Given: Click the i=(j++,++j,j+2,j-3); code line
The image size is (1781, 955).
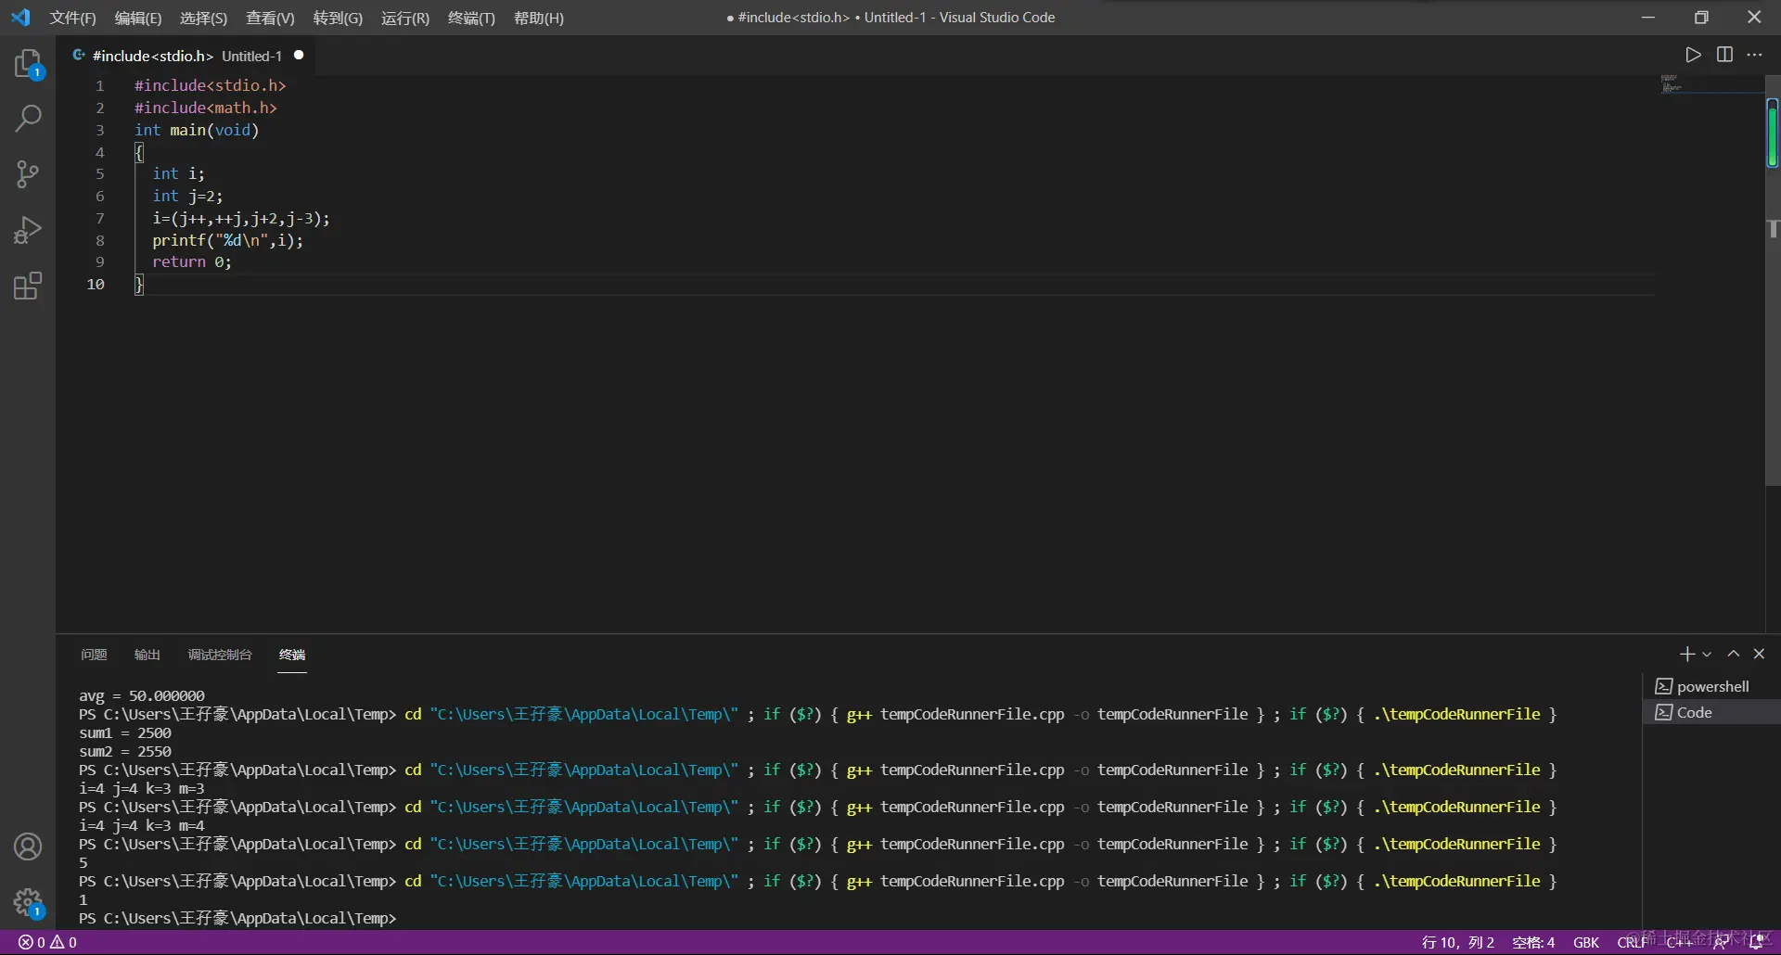Looking at the screenshot, I should coord(241,219).
